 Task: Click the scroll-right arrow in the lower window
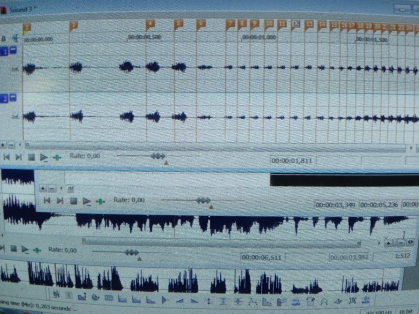(380, 243)
